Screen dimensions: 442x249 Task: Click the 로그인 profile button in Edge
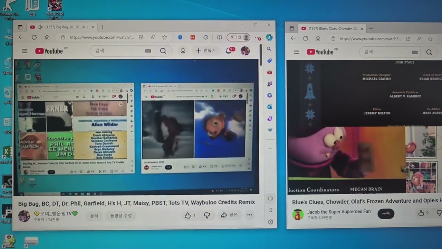239,37
